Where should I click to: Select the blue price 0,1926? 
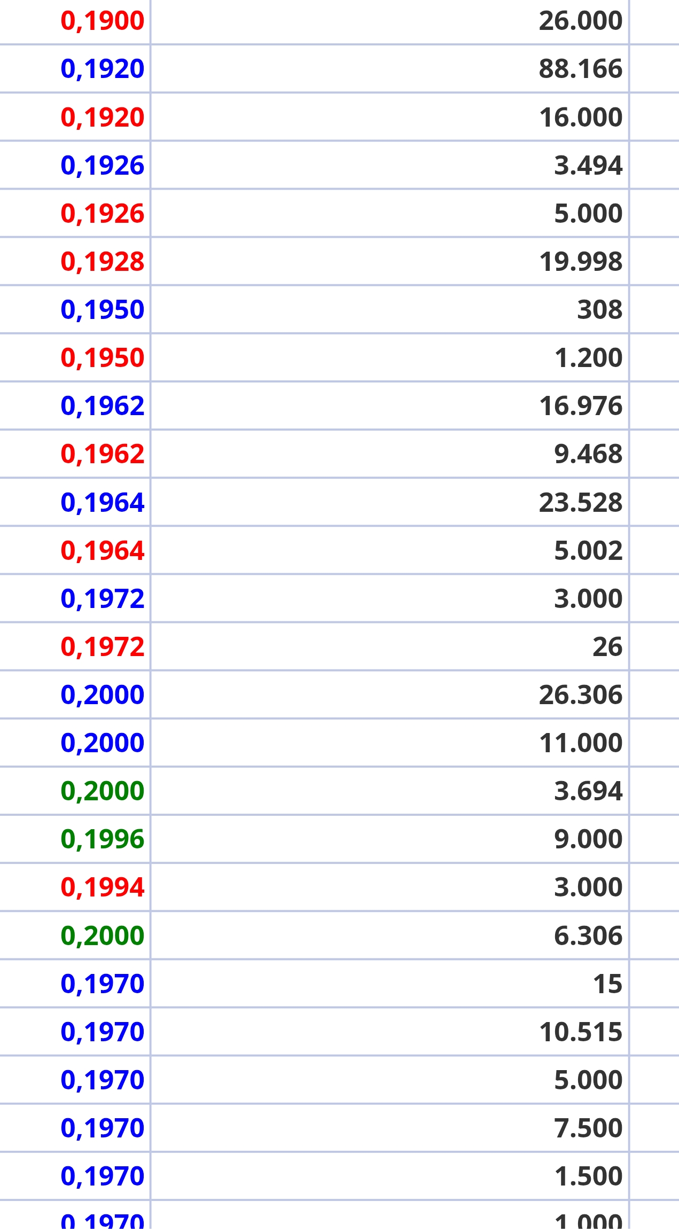click(x=103, y=166)
